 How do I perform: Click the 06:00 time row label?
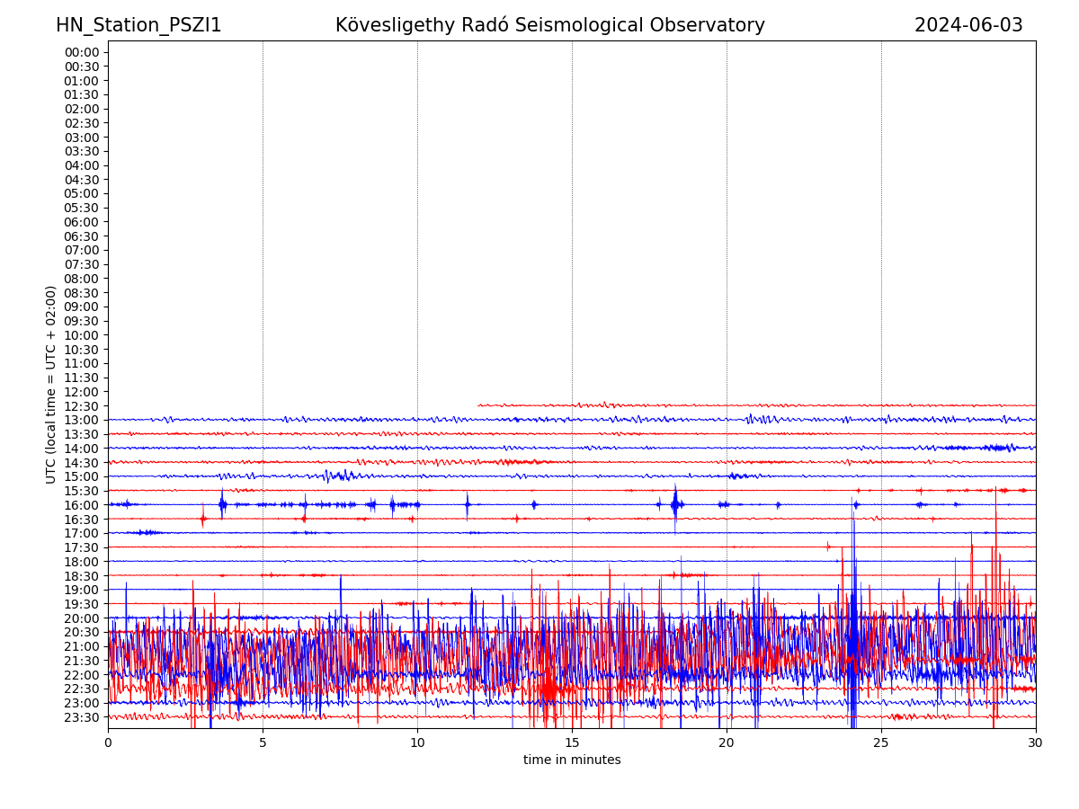click(82, 222)
